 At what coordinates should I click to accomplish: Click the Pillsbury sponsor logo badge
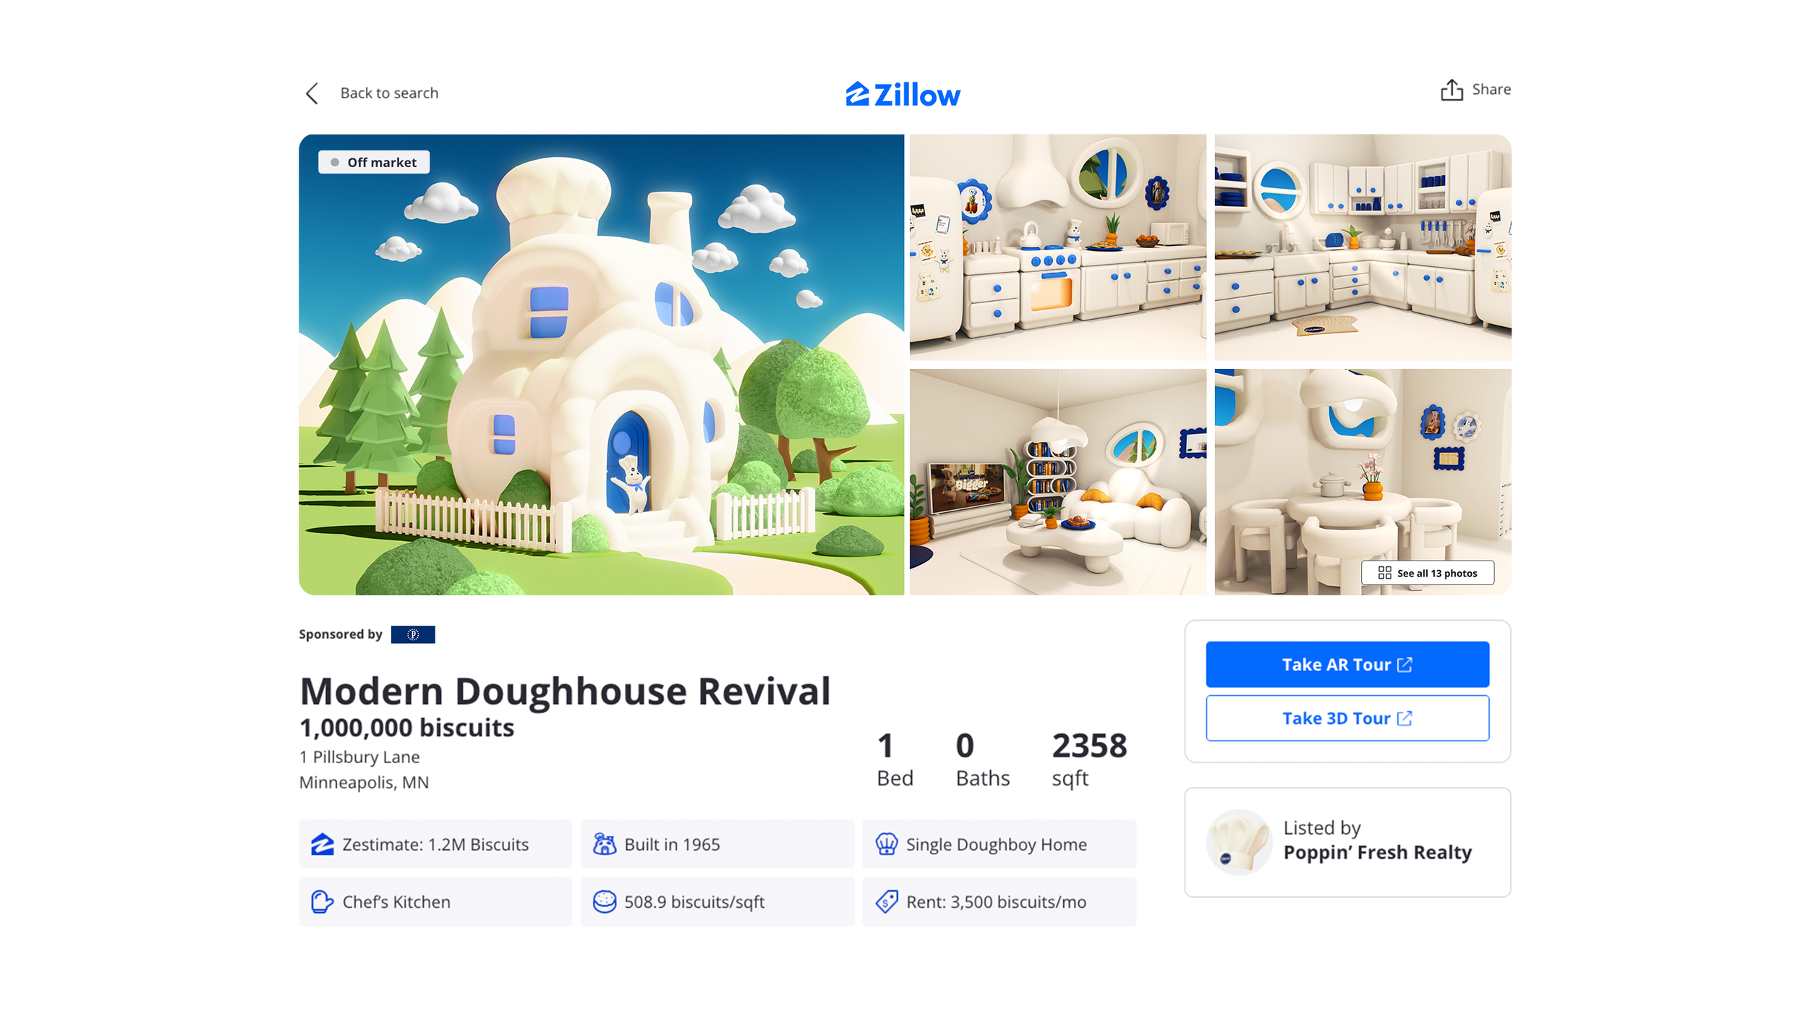pos(413,634)
